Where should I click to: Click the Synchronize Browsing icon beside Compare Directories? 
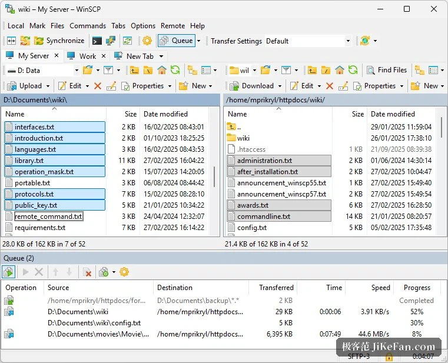tap(25, 41)
